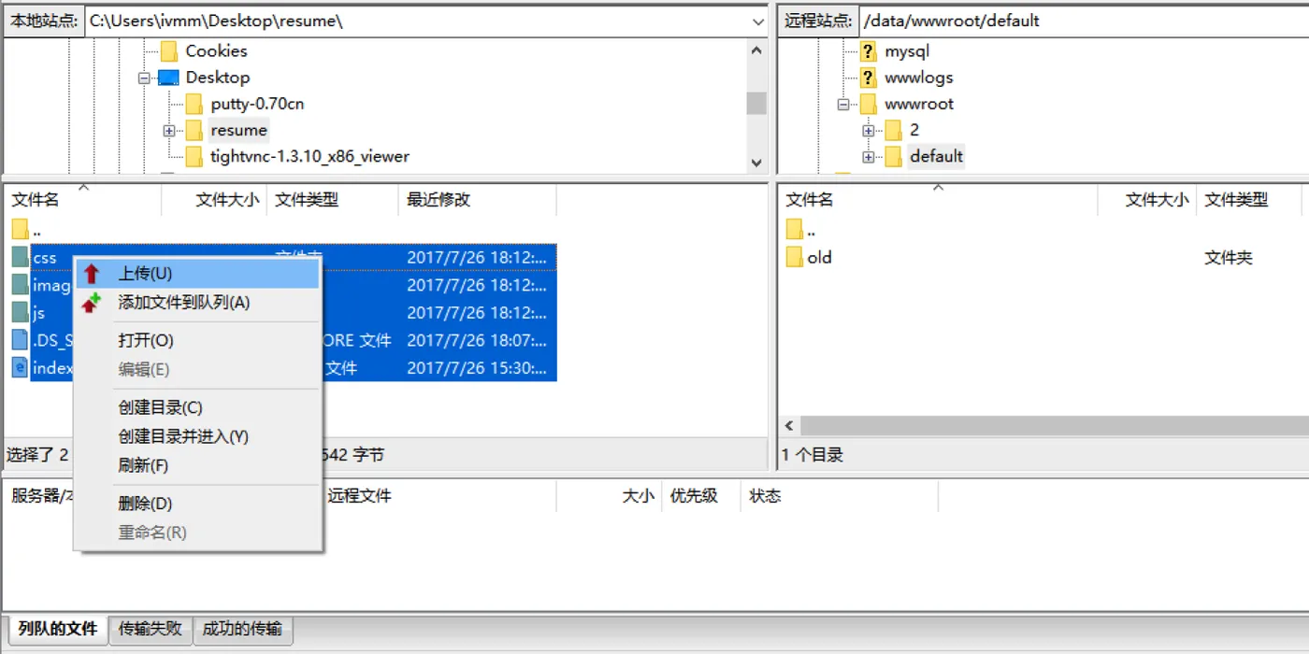Click 大小 queue column header
The width and height of the screenshot is (1309, 654).
tap(639, 496)
